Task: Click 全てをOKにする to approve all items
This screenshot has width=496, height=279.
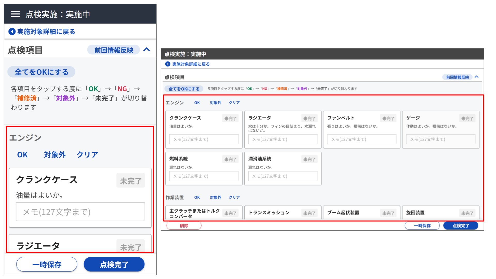Action: tap(41, 72)
